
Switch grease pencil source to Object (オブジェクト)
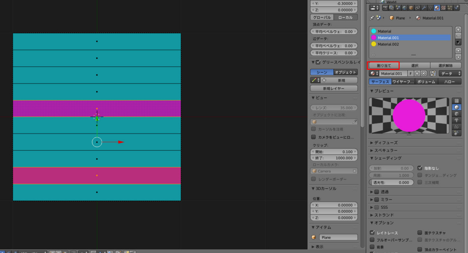pyautogui.click(x=346, y=72)
